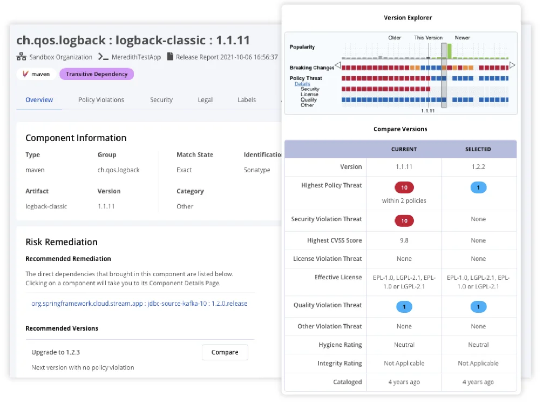
Task: Click the Breaking Changes row label
Action: (x=311, y=68)
